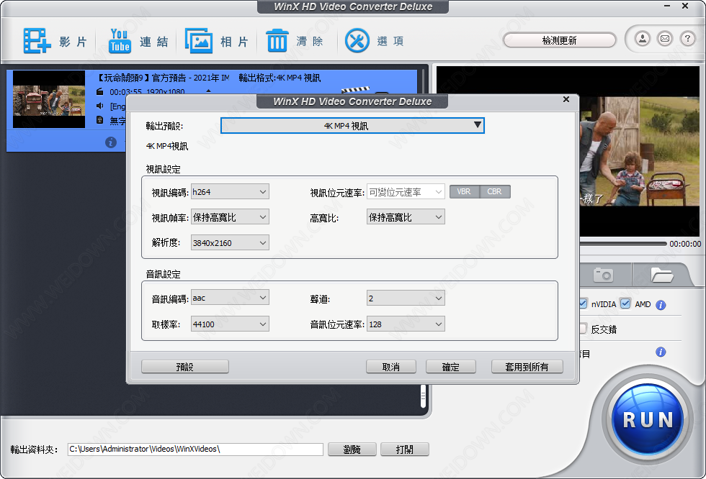Click the 確定 confirm button

pyautogui.click(x=451, y=367)
